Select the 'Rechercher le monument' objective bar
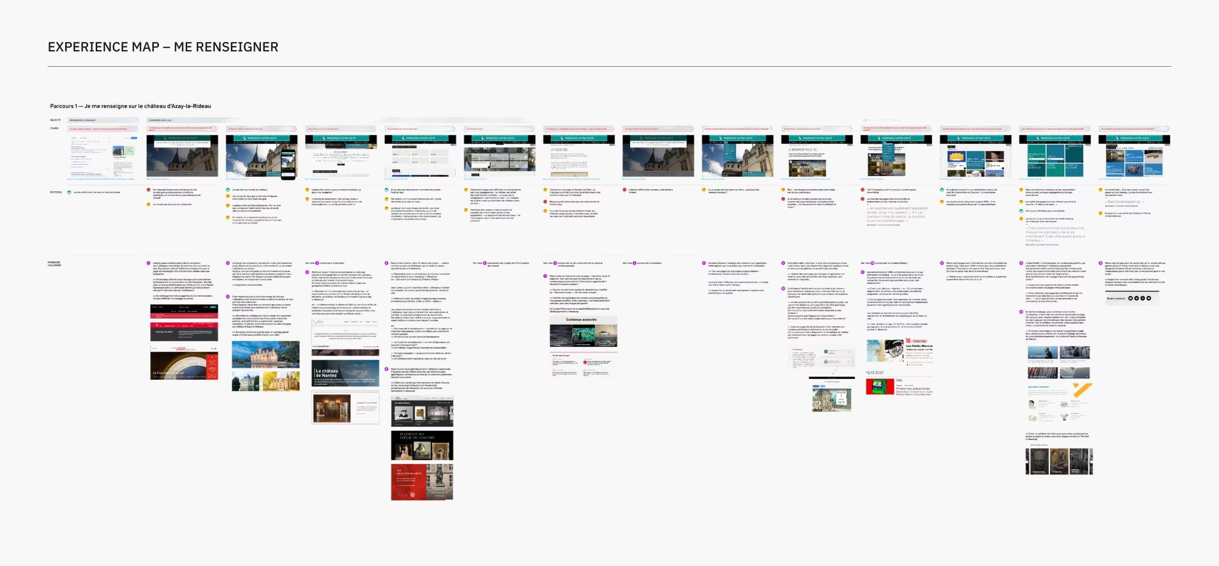Screen dimensions: 1219x566 pos(103,120)
